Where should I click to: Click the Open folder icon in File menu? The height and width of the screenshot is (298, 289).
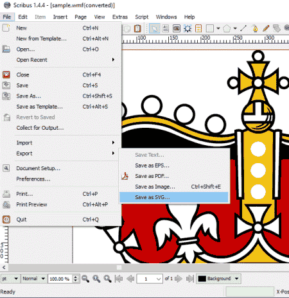click(6, 49)
